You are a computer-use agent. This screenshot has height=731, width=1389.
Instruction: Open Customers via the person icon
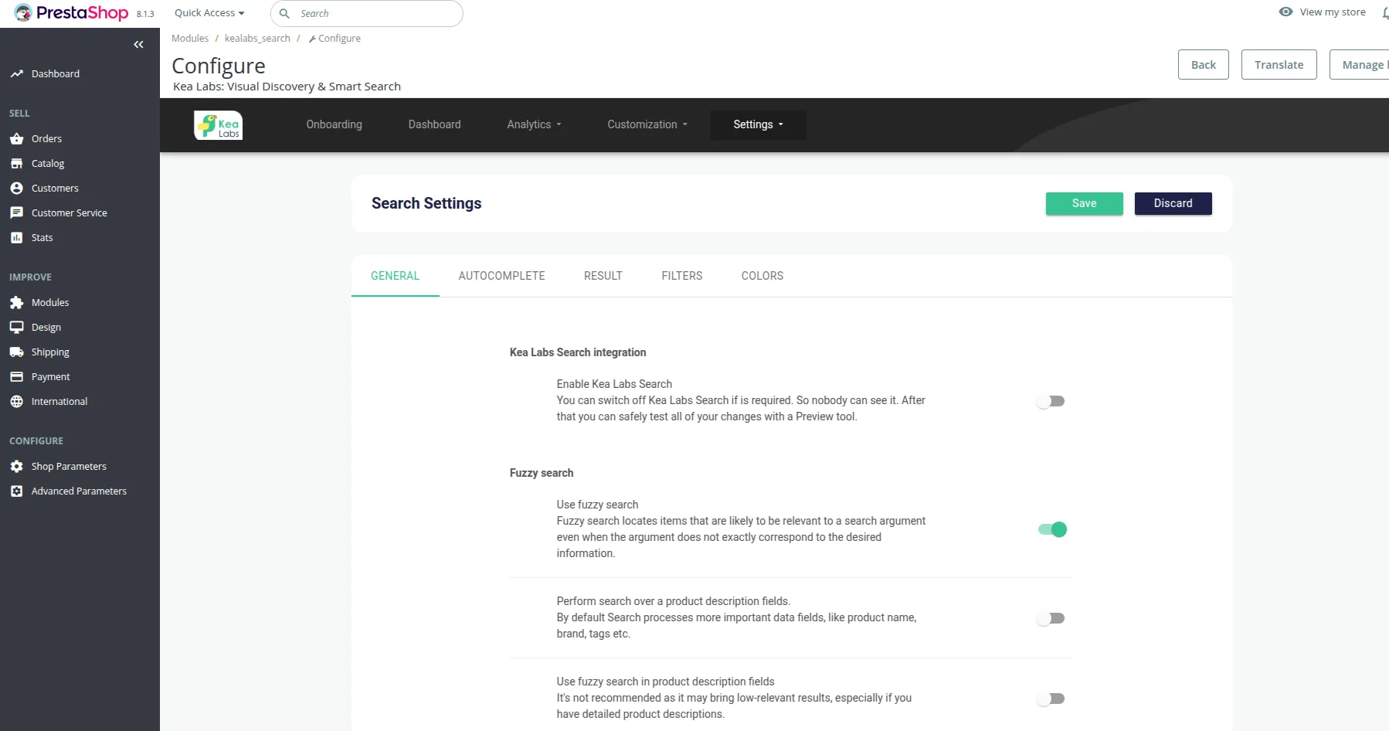point(17,188)
